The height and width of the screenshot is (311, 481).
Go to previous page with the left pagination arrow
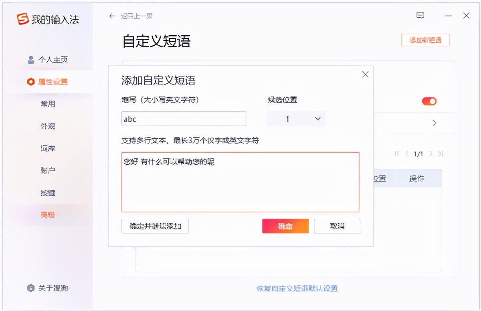(407, 153)
